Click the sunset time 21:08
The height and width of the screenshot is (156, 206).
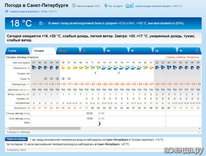101,114
